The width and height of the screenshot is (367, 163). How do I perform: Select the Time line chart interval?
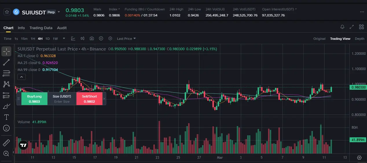(x=8, y=39)
